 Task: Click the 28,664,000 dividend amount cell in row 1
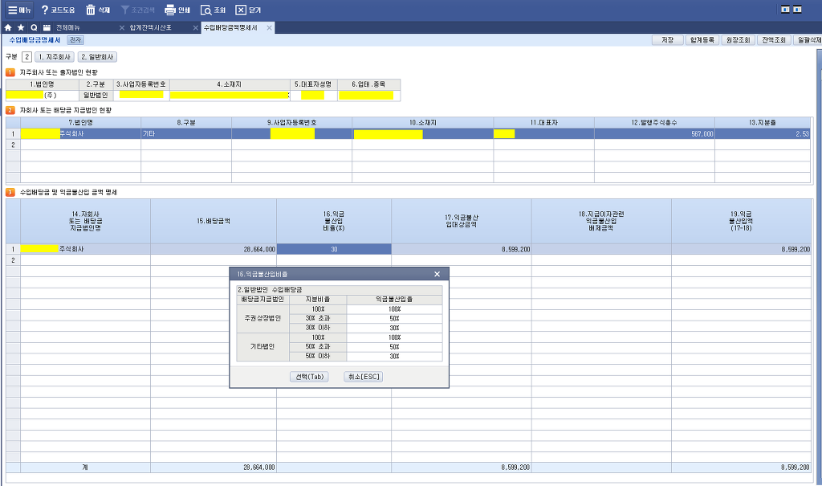[x=214, y=249]
